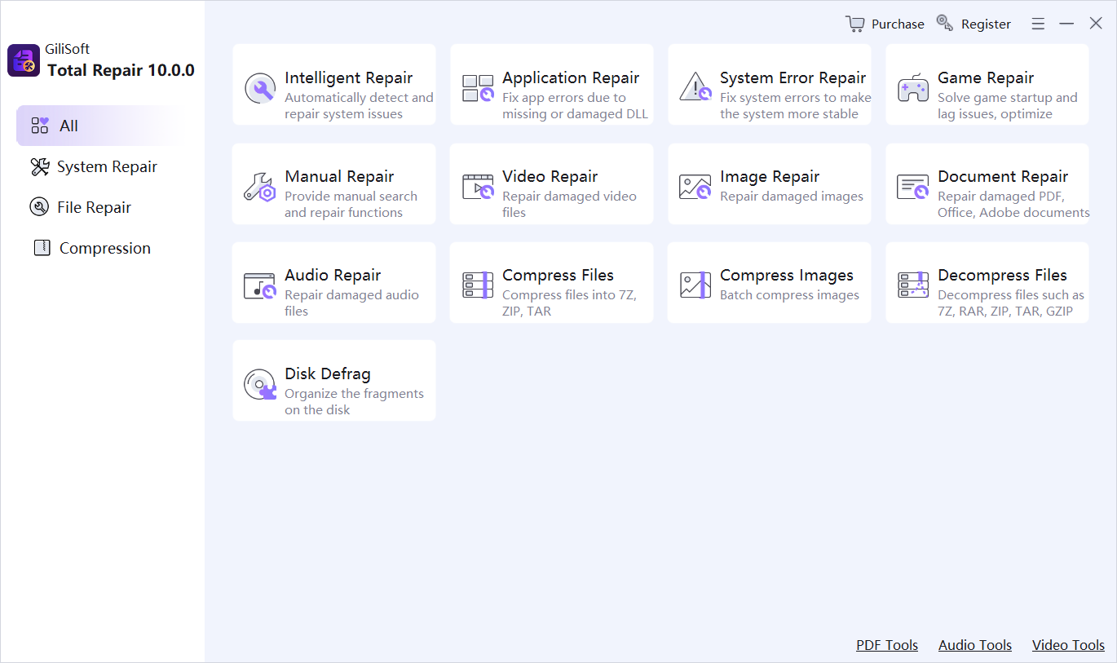Open the Game Repair title text

(x=986, y=77)
